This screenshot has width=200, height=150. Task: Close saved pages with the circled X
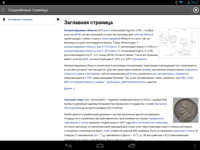point(196,10)
